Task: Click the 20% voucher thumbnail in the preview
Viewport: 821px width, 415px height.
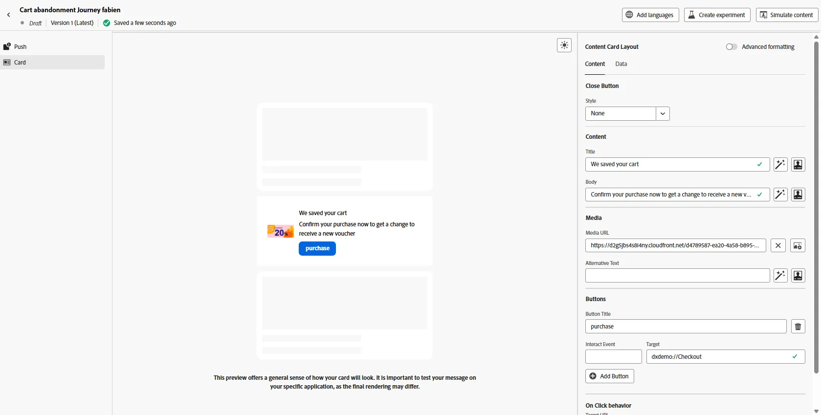Action: coord(281,231)
